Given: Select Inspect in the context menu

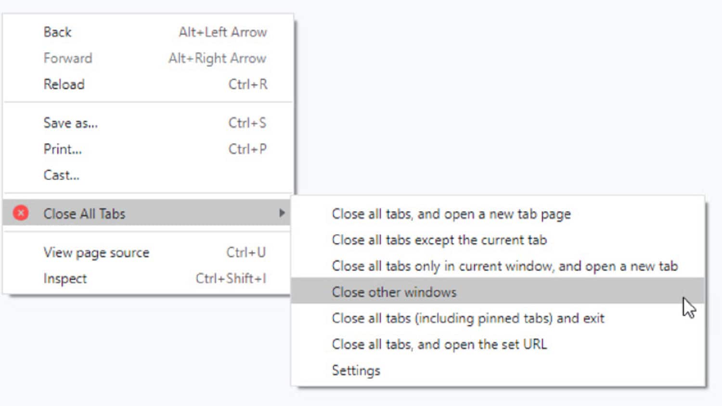Looking at the screenshot, I should pos(65,278).
